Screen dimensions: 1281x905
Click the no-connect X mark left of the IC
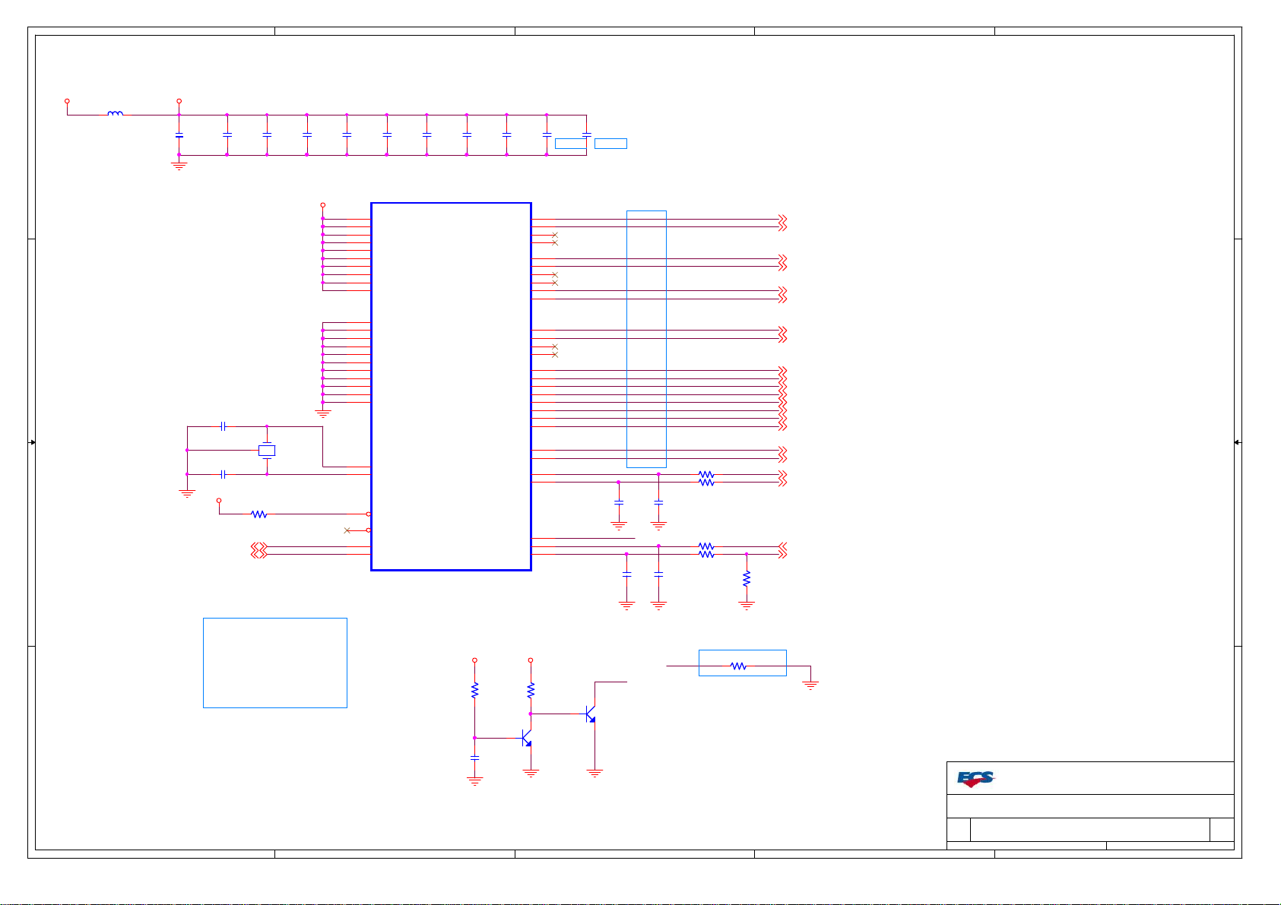coord(347,530)
